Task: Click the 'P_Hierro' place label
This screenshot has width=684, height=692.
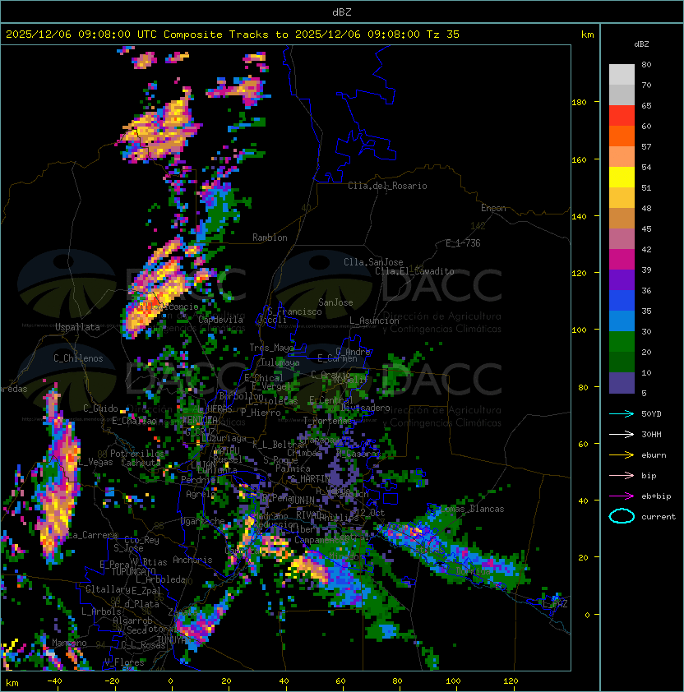Action: 261,413
